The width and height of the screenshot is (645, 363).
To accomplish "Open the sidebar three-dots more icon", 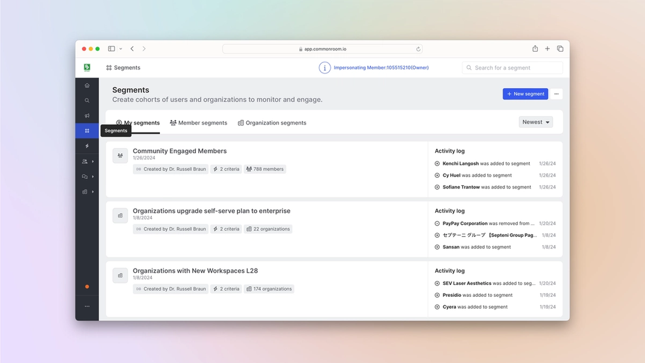I will click(x=87, y=306).
